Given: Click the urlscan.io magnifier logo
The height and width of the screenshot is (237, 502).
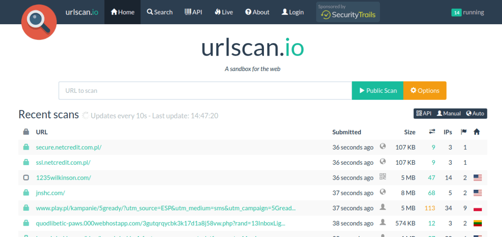Looking at the screenshot, I should [39, 22].
